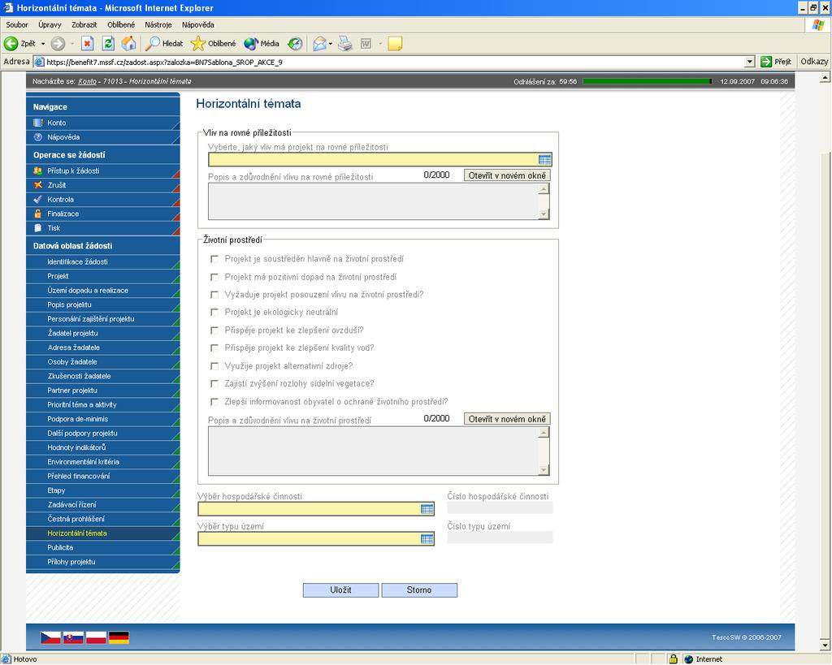
Task: Open Oblíbené favorites star icon
Action: pos(198,44)
